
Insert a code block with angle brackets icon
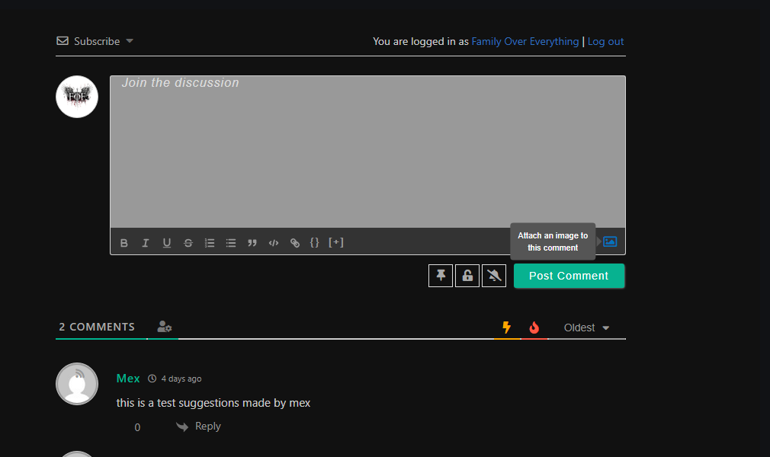[x=274, y=243]
